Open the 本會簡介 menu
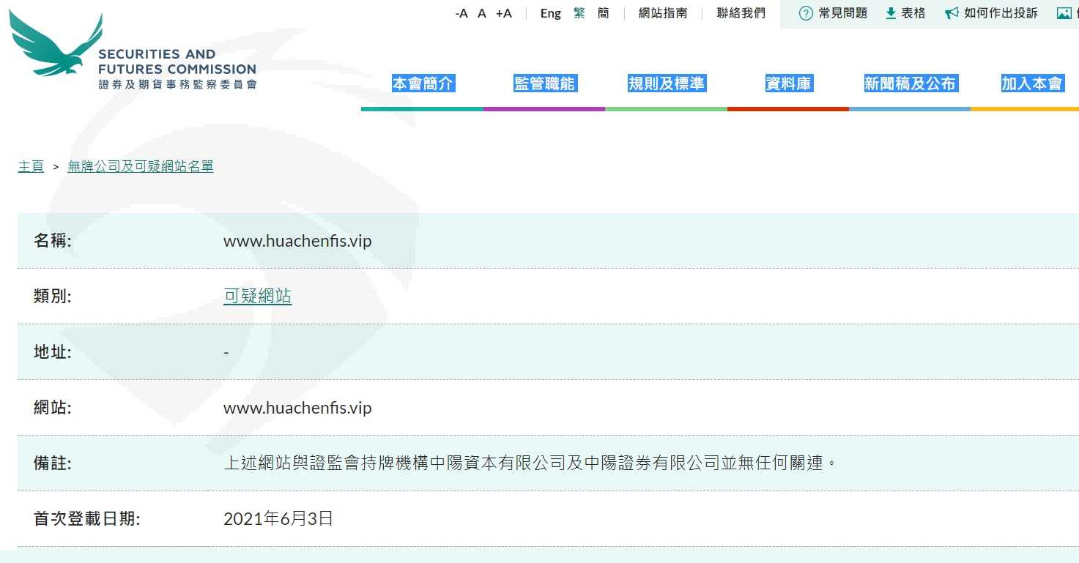The height and width of the screenshot is (563, 1079). (423, 83)
